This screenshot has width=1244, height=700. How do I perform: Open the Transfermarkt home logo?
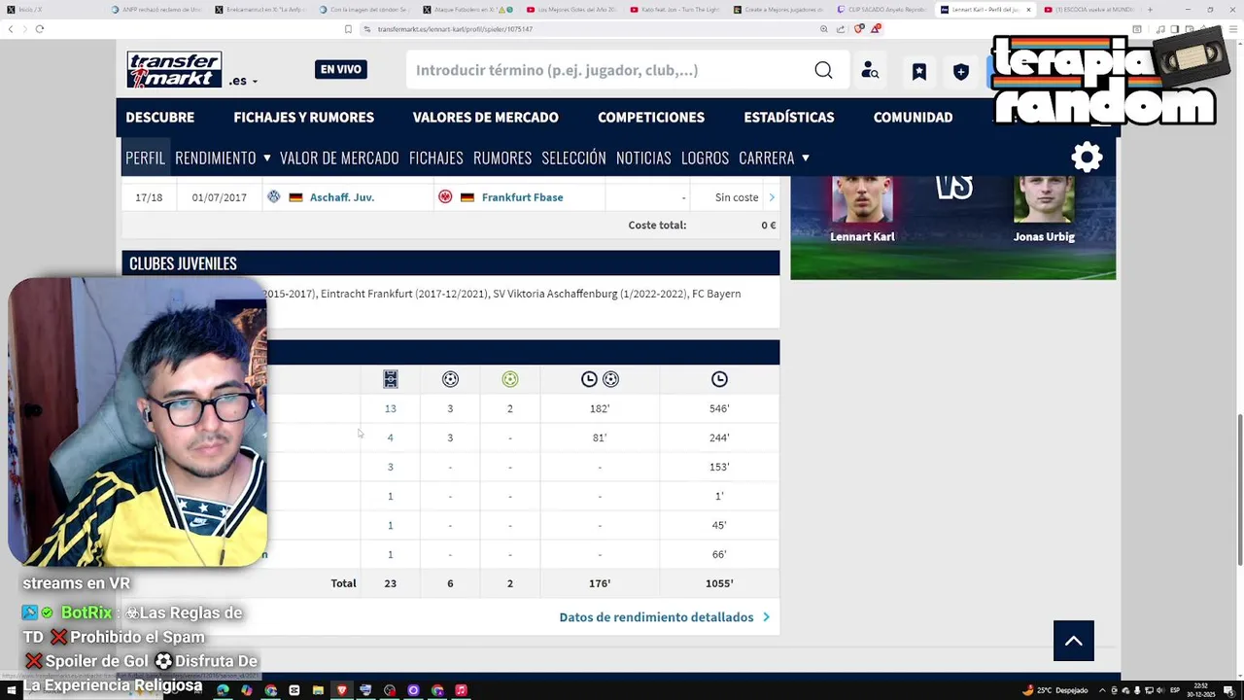[x=174, y=70]
